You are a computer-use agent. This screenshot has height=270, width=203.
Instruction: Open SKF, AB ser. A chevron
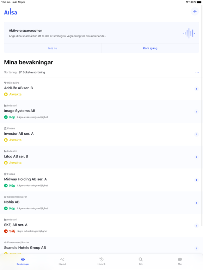[196, 226]
